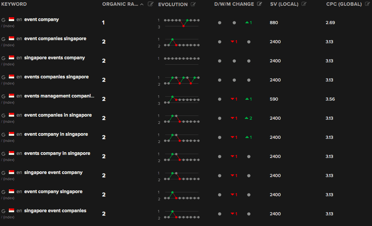The image size is (372, 226).
Task: Open keyword 'event companies singapore'
Action: coord(55,39)
